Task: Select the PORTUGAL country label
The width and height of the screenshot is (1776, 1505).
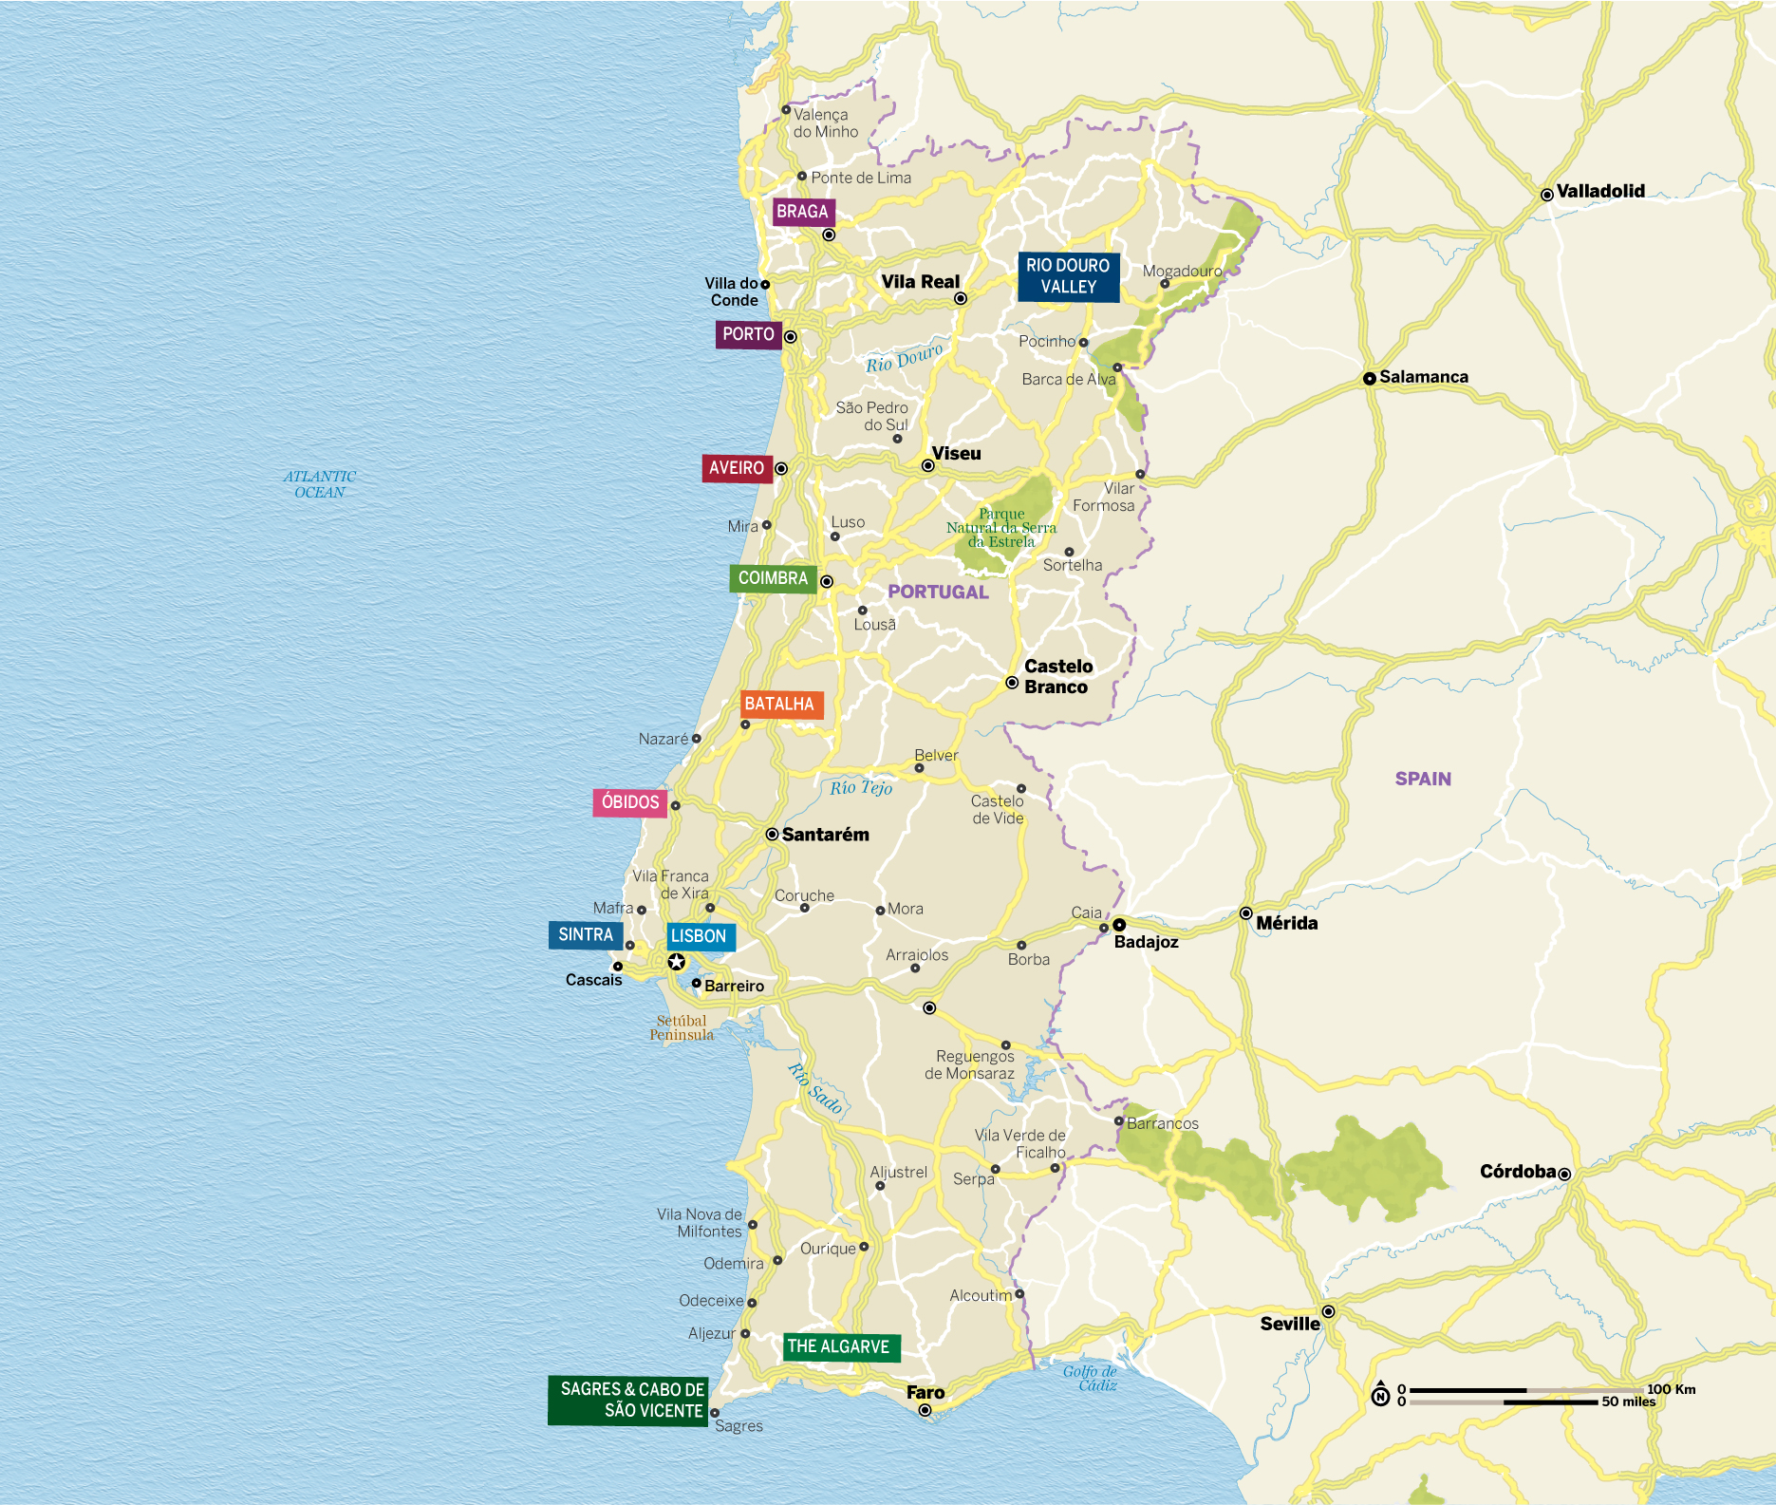Action: pos(938,592)
